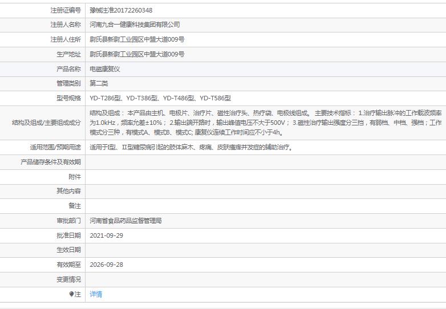Viewport: 446px width, 309px height.
Task: Select the 有效期至 label
Action: (69, 265)
